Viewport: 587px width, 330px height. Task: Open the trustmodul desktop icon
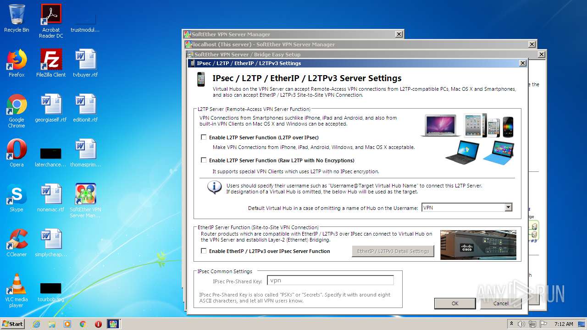pos(85,21)
